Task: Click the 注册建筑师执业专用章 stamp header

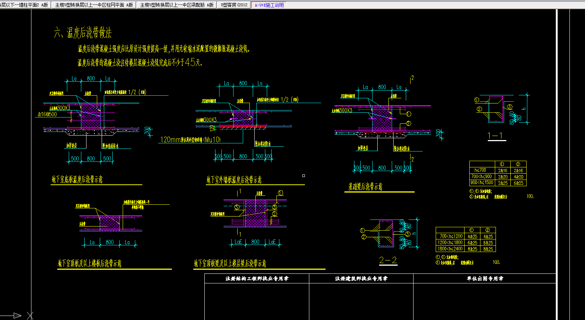Action: (x=361, y=279)
